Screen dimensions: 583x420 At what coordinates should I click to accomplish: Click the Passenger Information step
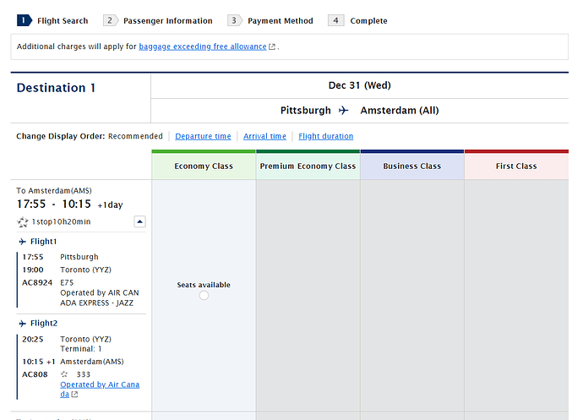tap(167, 20)
